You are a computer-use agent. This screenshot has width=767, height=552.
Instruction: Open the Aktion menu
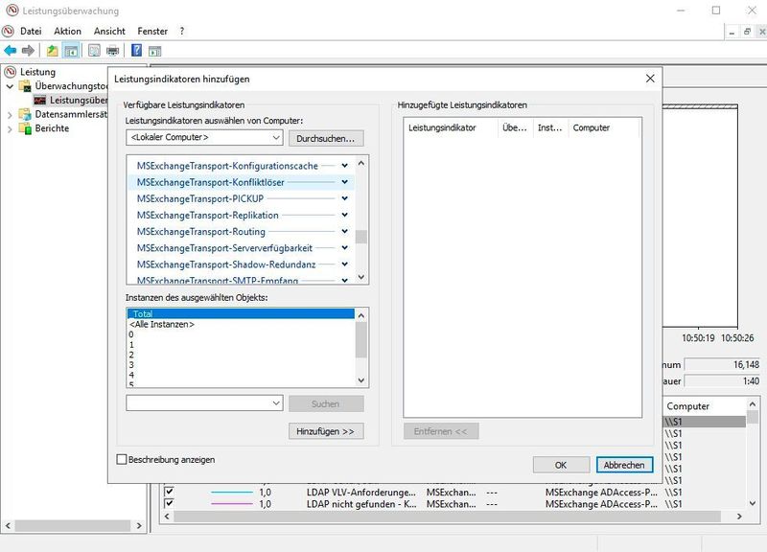tap(67, 31)
